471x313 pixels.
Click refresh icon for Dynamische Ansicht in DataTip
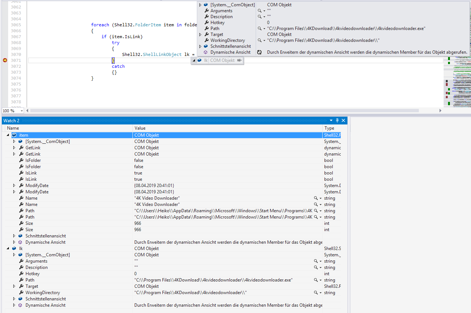click(259, 52)
